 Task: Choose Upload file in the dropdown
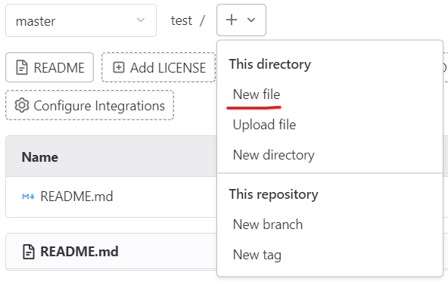click(x=264, y=125)
